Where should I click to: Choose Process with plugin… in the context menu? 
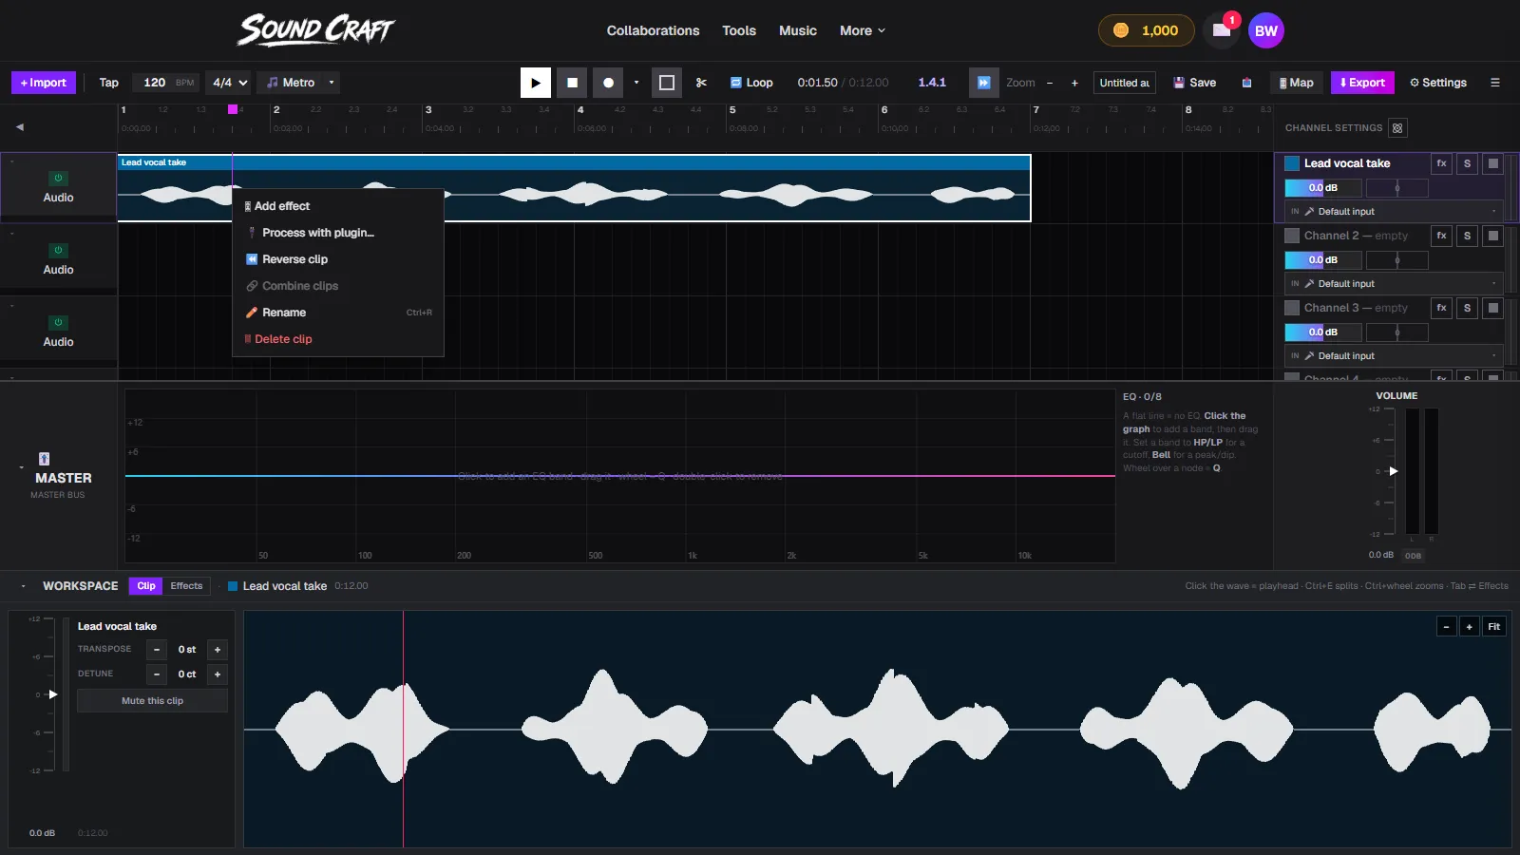click(x=338, y=233)
